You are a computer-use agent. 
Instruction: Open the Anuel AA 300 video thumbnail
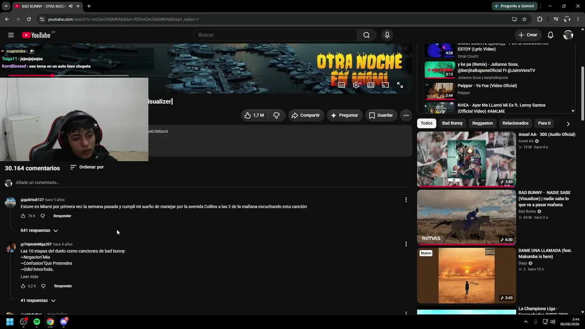coord(466,159)
